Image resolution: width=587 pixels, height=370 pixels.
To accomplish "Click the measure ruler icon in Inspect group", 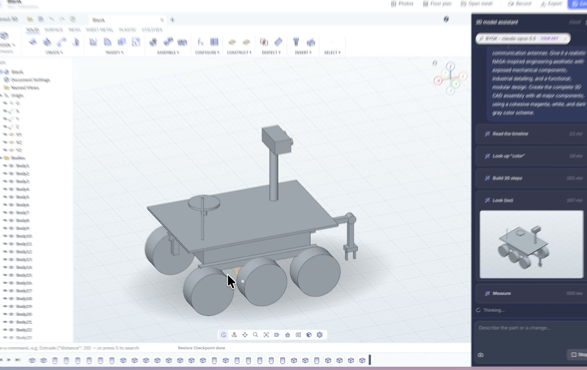I will (278, 42).
